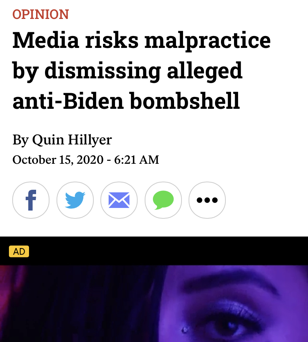The width and height of the screenshot is (308, 342).
Task: Click the word 'Biden' in the headline
Action: [94, 101]
